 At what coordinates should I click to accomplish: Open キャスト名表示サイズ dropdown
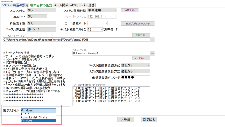95,29
